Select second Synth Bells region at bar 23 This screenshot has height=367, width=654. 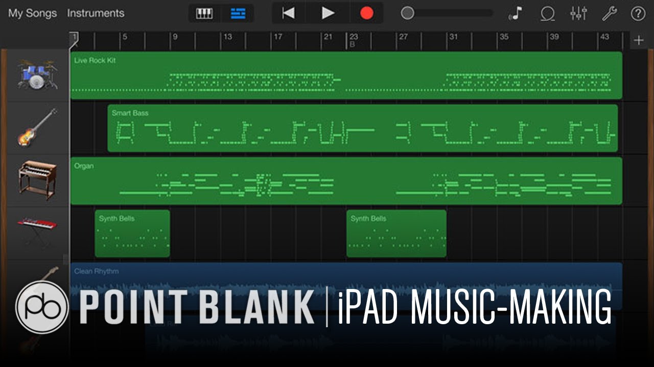pyautogui.click(x=396, y=233)
